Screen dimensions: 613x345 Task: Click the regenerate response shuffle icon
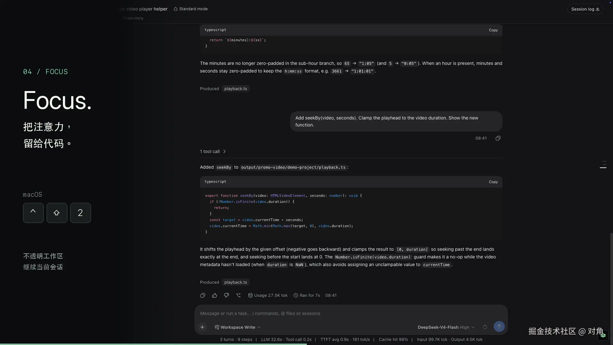[238, 295]
